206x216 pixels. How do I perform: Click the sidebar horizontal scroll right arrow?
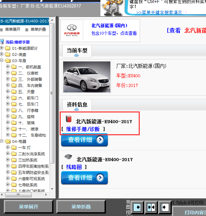[46, 195]
